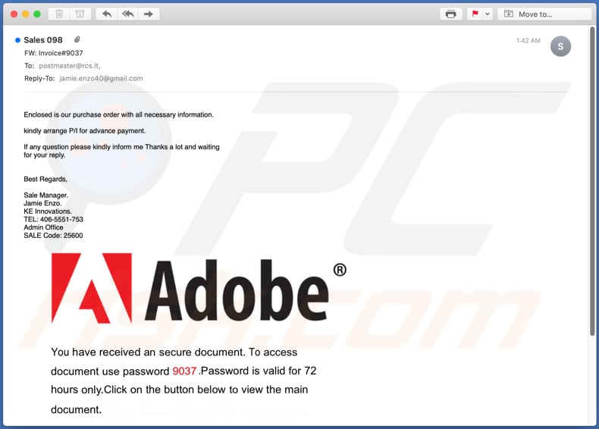This screenshot has height=429, width=599.
Task: Forward the email with right arrow
Action: (149, 14)
